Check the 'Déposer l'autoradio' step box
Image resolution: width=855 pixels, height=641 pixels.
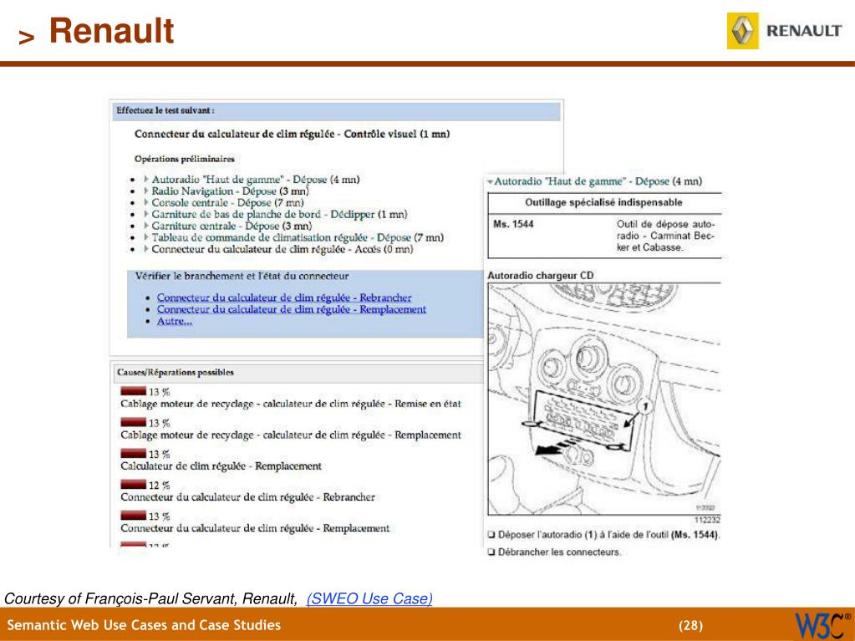tap(491, 535)
